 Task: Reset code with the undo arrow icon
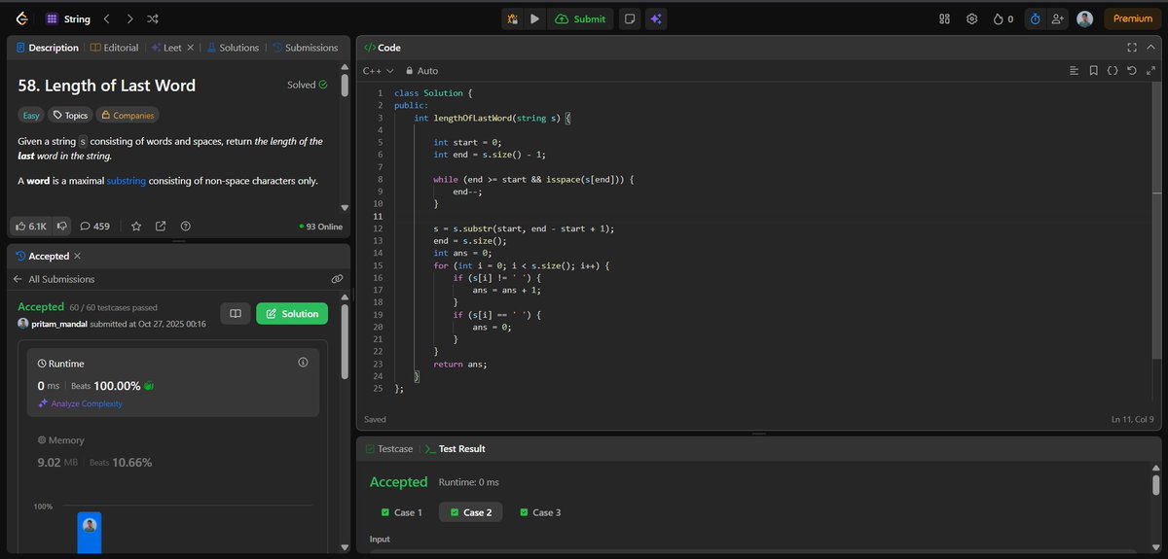(1131, 71)
